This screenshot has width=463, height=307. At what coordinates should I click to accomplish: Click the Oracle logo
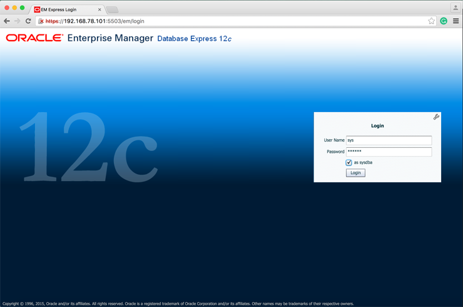(34, 38)
